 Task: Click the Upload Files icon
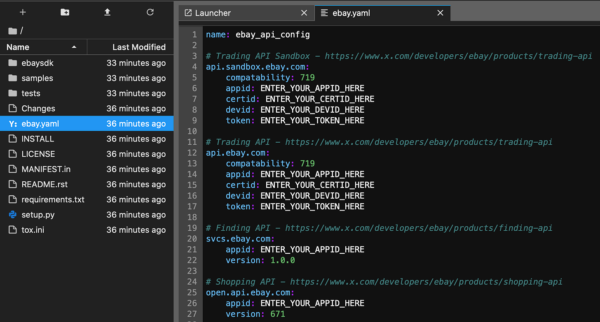pos(107,12)
